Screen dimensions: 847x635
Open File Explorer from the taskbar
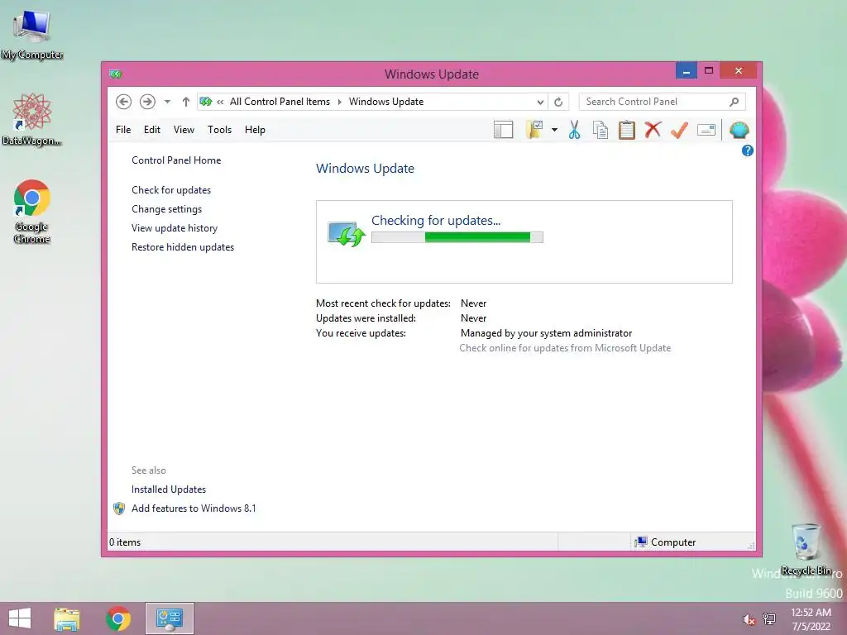pos(67,618)
